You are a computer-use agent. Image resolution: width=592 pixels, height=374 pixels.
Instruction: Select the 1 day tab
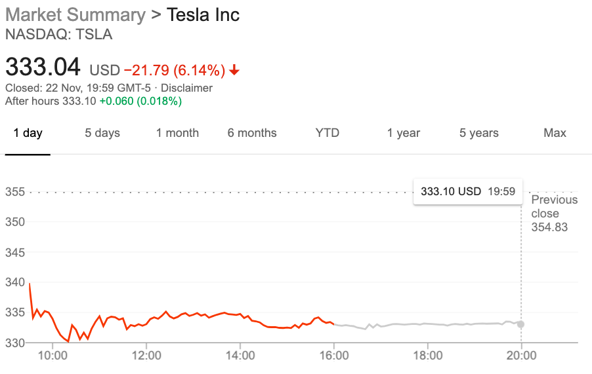tap(28, 133)
